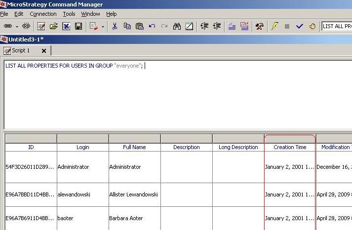The image size is (352, 230).
Task: Click the yellow circular arrow history icon
Action: (312, 26)
